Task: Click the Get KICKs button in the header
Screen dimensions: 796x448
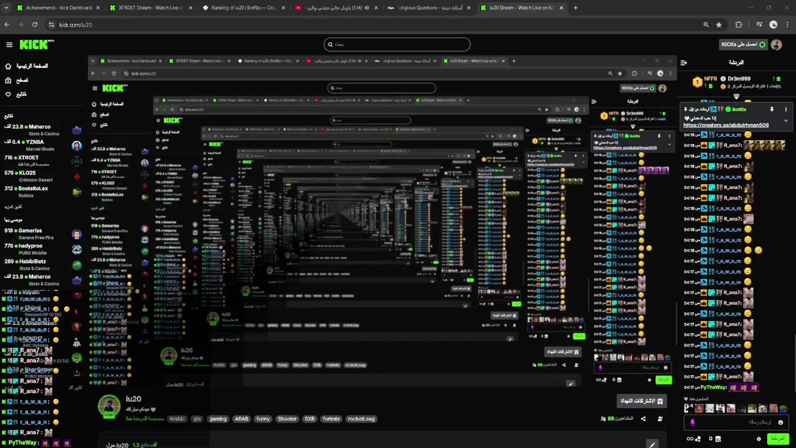Action: click(x=744, y=45)
